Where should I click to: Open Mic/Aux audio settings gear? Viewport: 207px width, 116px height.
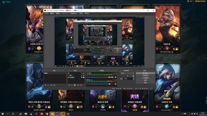(115, 84)
